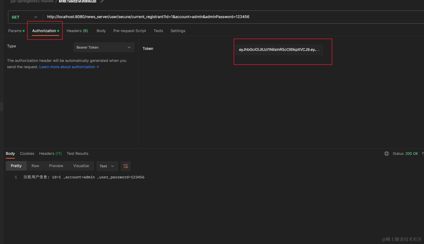Screen dimensions: 424x244
Task: Open the Pre-request Script tab
Action: (x=130, y=31)
